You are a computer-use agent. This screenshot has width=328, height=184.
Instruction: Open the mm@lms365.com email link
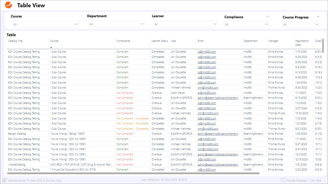coord(208,88)
